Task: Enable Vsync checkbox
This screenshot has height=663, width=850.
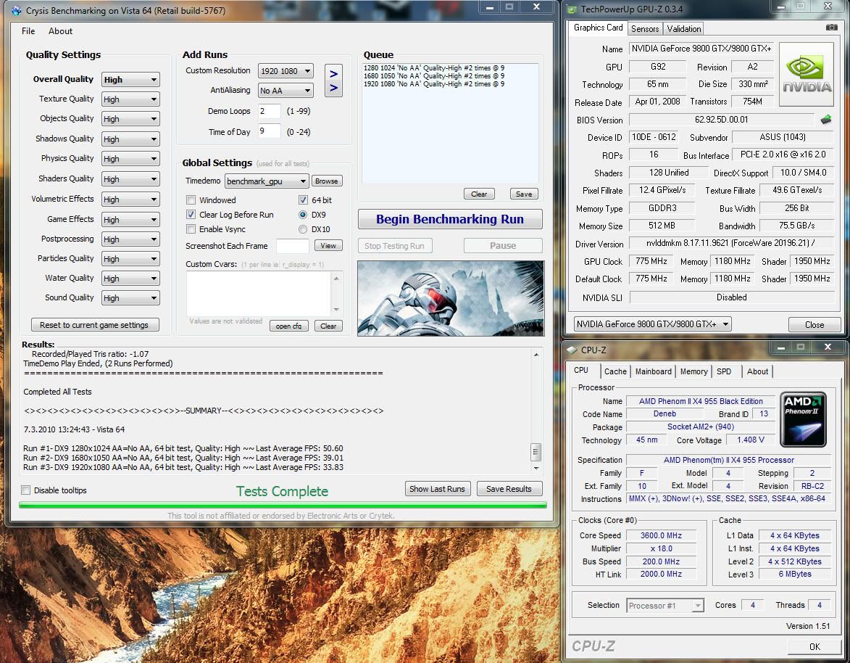Action: tap(191, 229)
